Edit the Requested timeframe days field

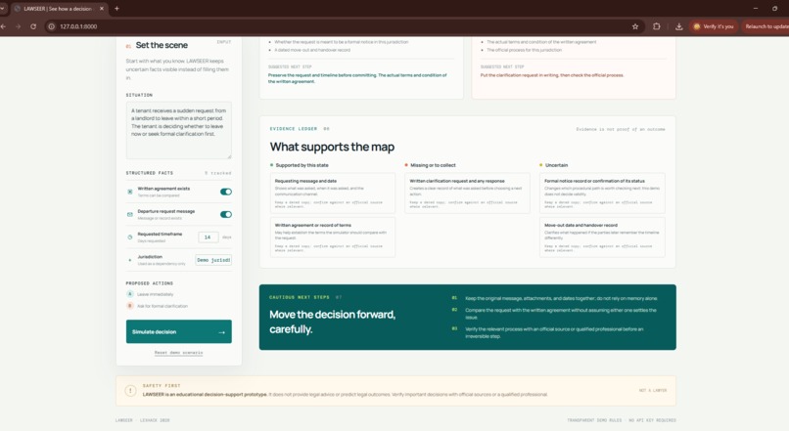[x=208, y=237]
